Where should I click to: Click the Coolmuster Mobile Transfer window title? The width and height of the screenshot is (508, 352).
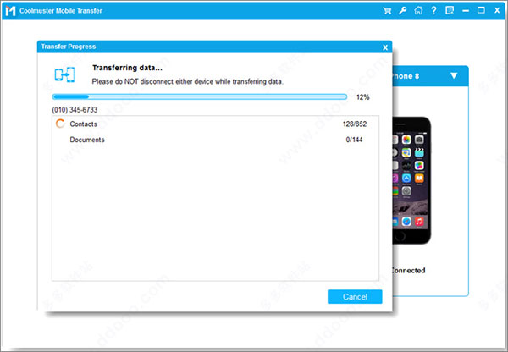[x=61, y=11]
